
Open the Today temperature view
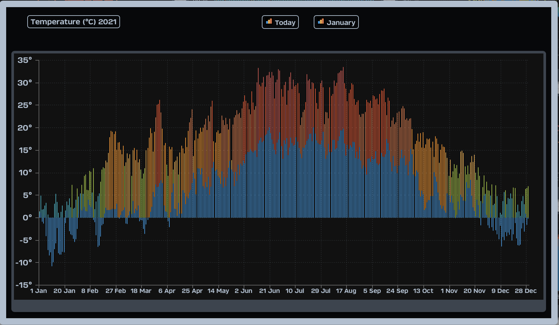280,22
